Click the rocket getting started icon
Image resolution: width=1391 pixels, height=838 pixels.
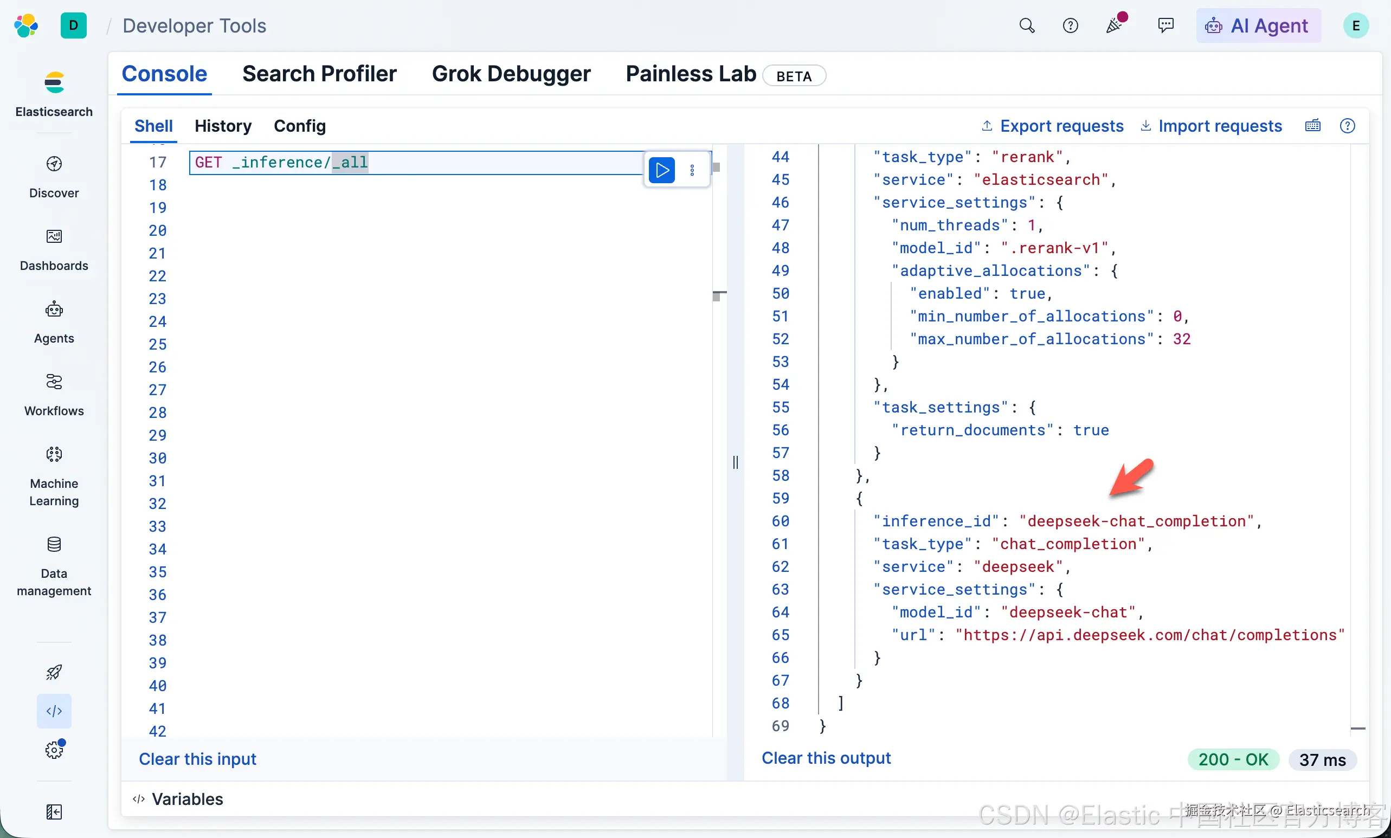[54, 672]
